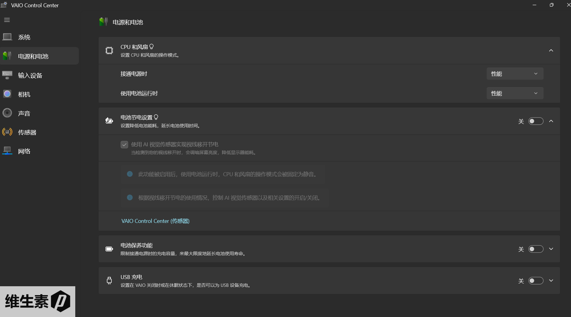Expand the 电池保养功能 section chevron
571x317 pixels.
[x=551, y=249]
